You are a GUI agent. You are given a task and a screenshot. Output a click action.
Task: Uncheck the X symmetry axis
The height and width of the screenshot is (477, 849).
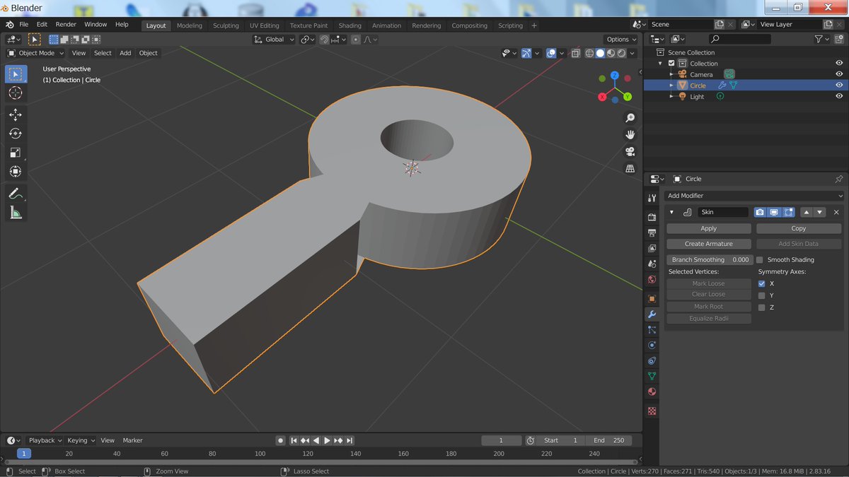tap(761, 283)
